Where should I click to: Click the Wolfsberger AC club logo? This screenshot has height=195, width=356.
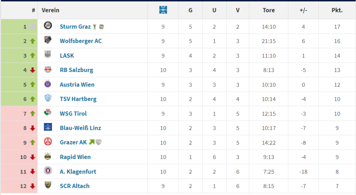click(48, 40)
